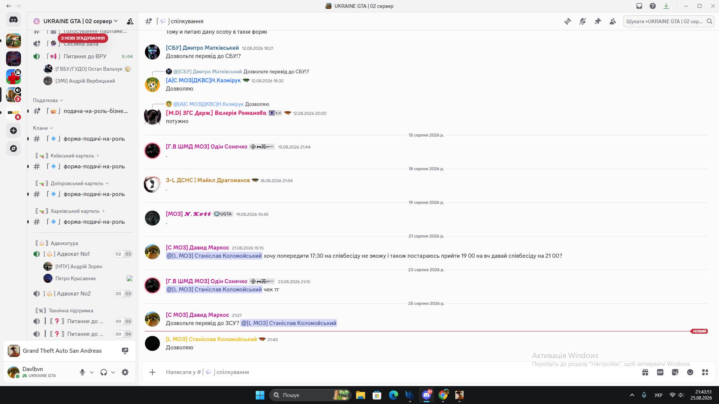Image resolution: width=719 pixels, height=404 pixels.
Task: Collapse the Клани category
Action: [x=43, y=128]
